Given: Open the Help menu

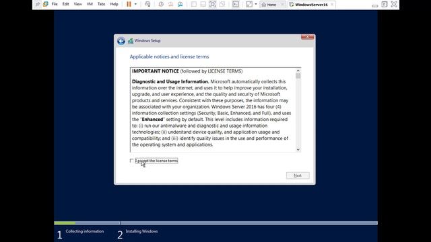Looking at the screenshot, I should pyautogui.click(x=114, y=4).
